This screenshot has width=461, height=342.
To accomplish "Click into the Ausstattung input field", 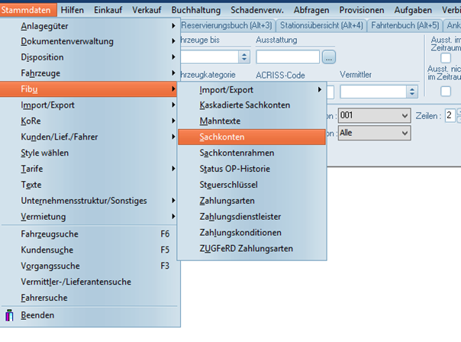I will tap(287, 56).
